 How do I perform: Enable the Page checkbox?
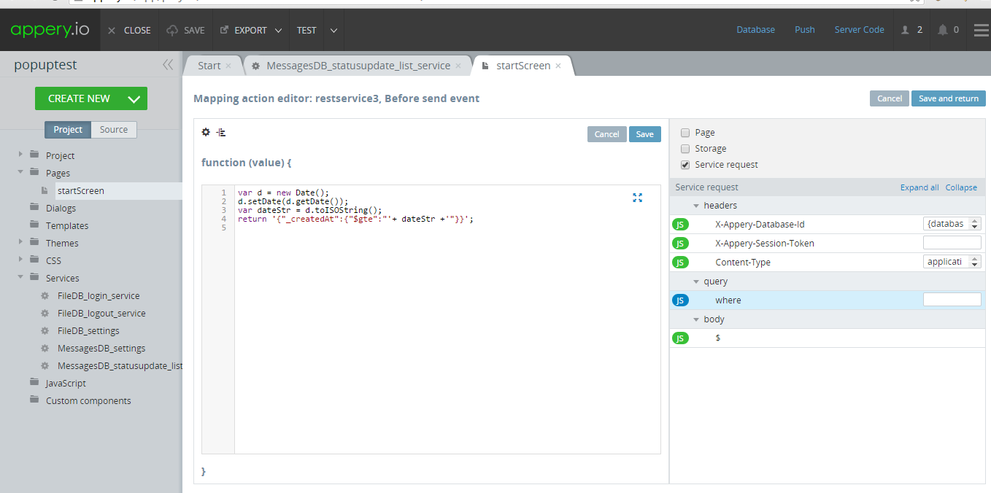point(685,133)
